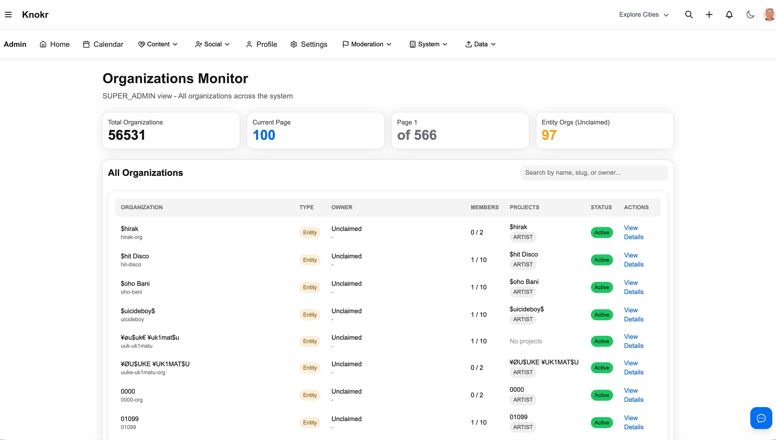
Task: Click View Details for $uicideboy$
Action: pos(633,314)
